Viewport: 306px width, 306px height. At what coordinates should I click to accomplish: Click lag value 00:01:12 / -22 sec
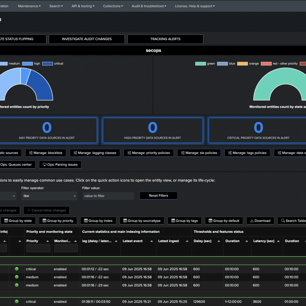[95, 269]
